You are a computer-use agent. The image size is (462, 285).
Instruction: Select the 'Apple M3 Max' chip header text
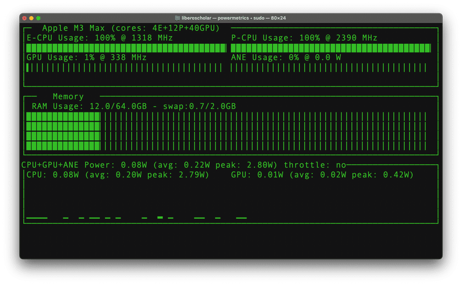(73, 28)
